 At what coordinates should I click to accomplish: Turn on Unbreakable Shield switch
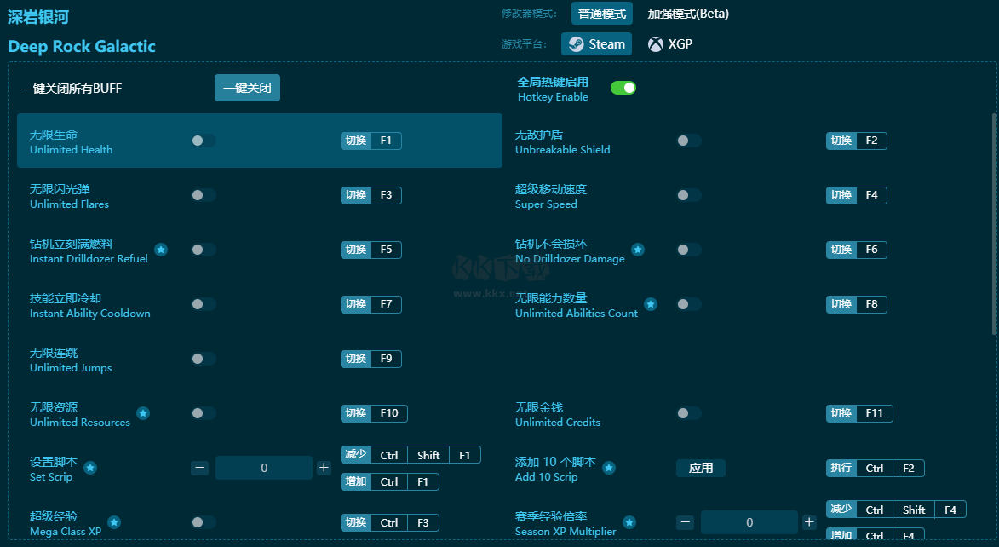(689, 141)
